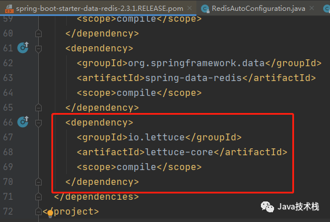
Task: Click the closing dependencies tag on line 71
Action: (96, 197)
